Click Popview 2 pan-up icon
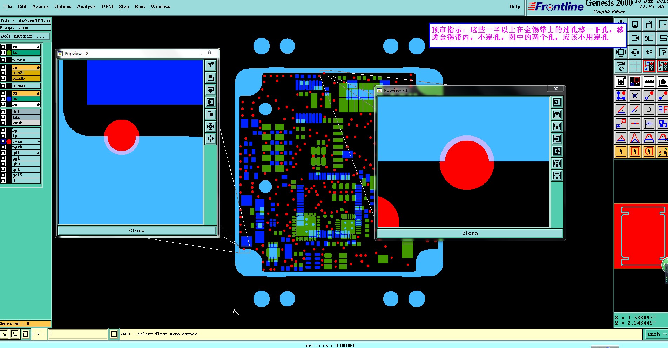Viewport: 668px width, 348px height. click(210, 77)
